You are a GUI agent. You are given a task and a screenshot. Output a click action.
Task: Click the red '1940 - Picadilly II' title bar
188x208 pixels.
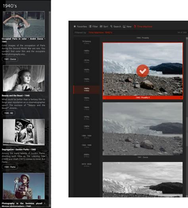143,97
